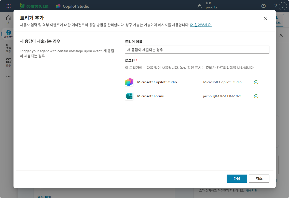This screenshot has width=289, height=198.
Task: Open the settings gear
Action: tap(263, 6)
